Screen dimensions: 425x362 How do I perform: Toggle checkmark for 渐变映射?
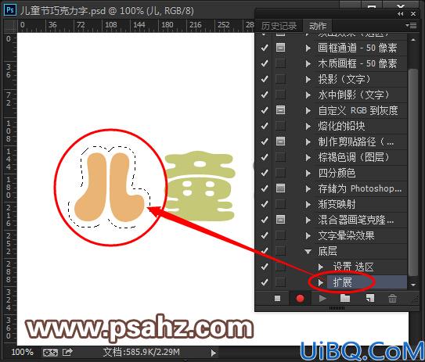tap(265, 204)
